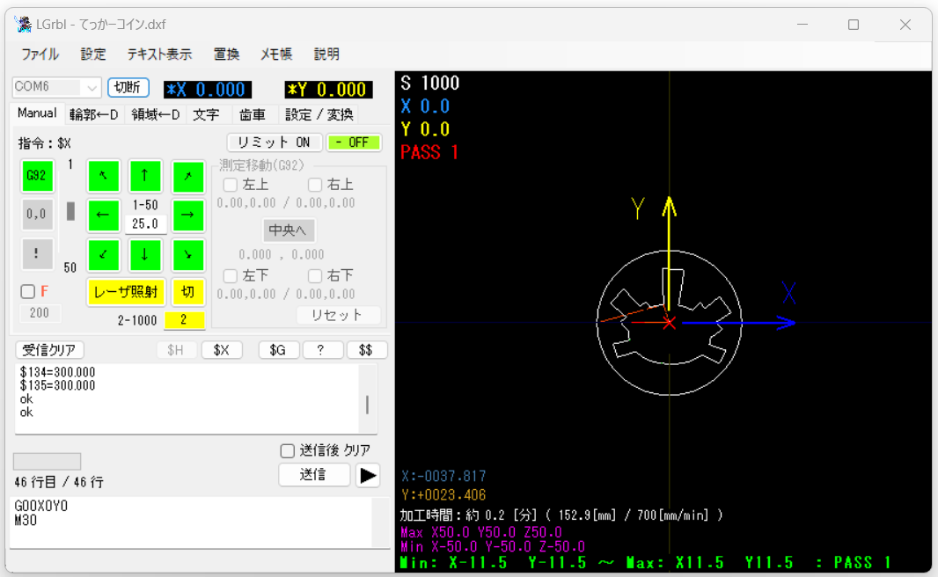Switch to the 歯車 tab
Image resolution: width=938 pixels, height=577 pixels.
(x=252, y=114)
